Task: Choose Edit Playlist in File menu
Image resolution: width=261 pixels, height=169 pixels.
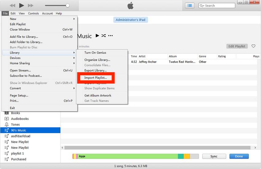Action: tap(40, 24)
